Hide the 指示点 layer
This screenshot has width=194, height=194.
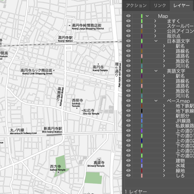[128, 36]
